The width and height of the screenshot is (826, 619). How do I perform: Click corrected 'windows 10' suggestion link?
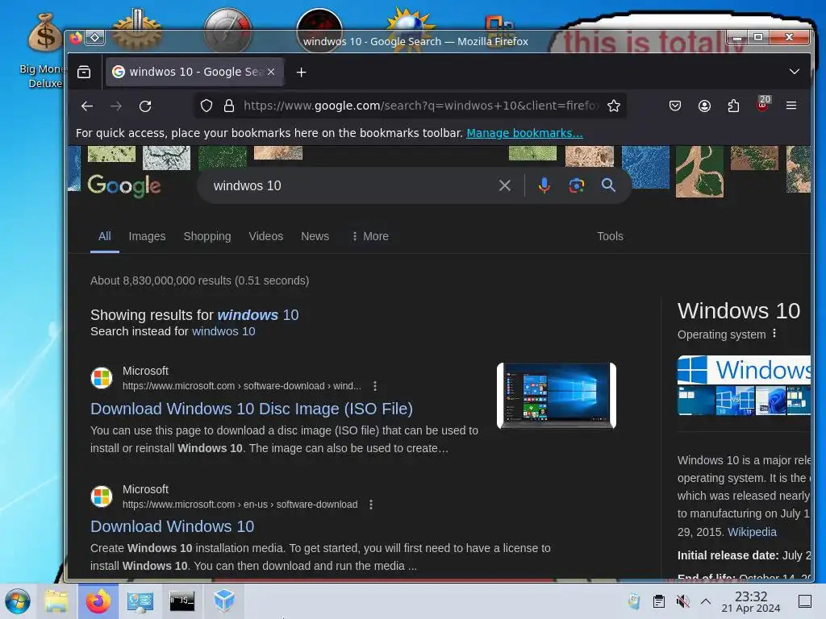258,315
